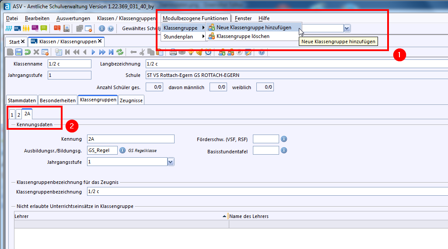Viewport: 448px width, 249px height.
Task: Click the close-window icon with red minus
Action: pos(88,28)
